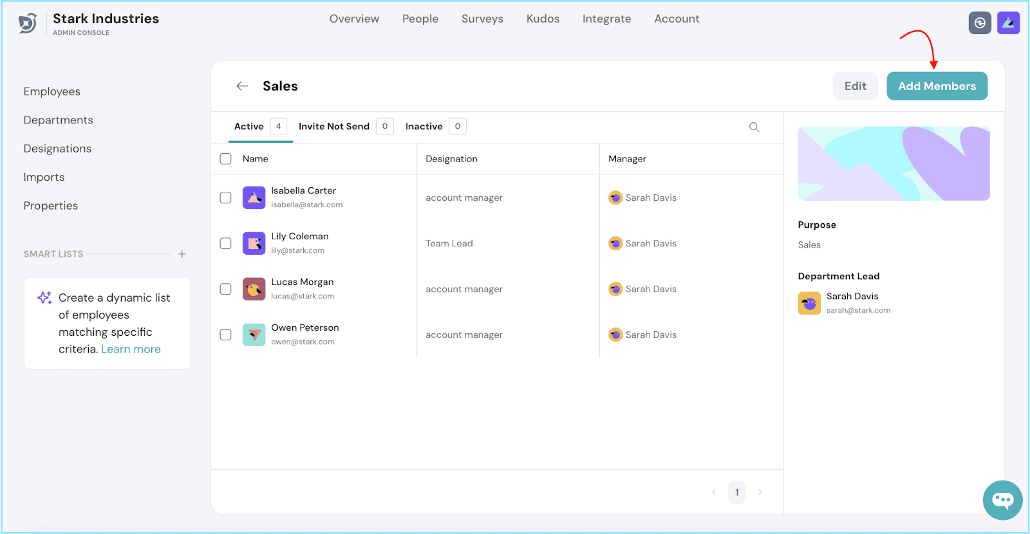This screenshot has height=534, width=1030.
Task: Tick the checkbox for Lily Coleman
Action: click(225, 243)
